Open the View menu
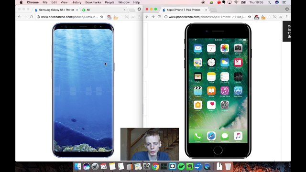Viewport: 306px width, 172px height. point(64,2)
